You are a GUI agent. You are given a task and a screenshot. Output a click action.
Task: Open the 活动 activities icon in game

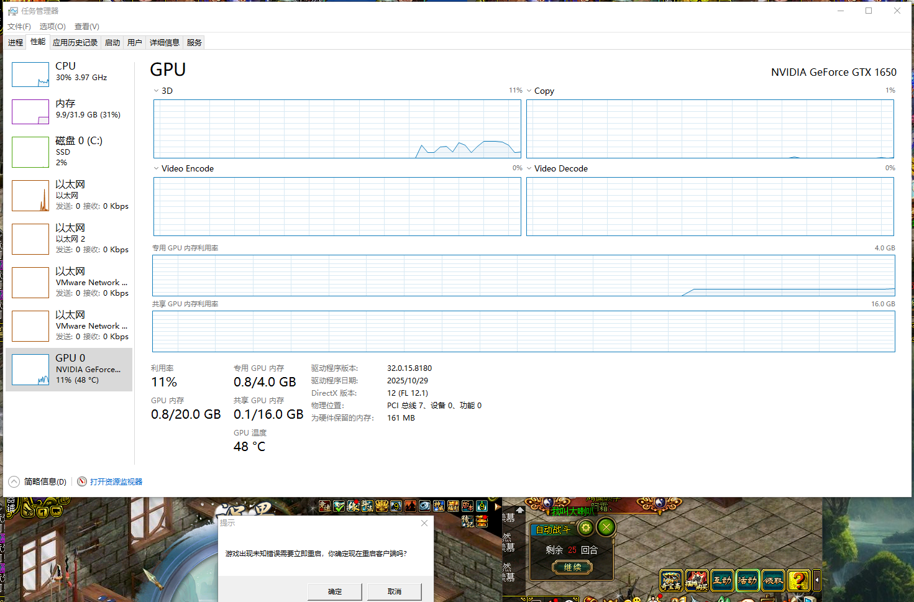[x=747, y=580]
